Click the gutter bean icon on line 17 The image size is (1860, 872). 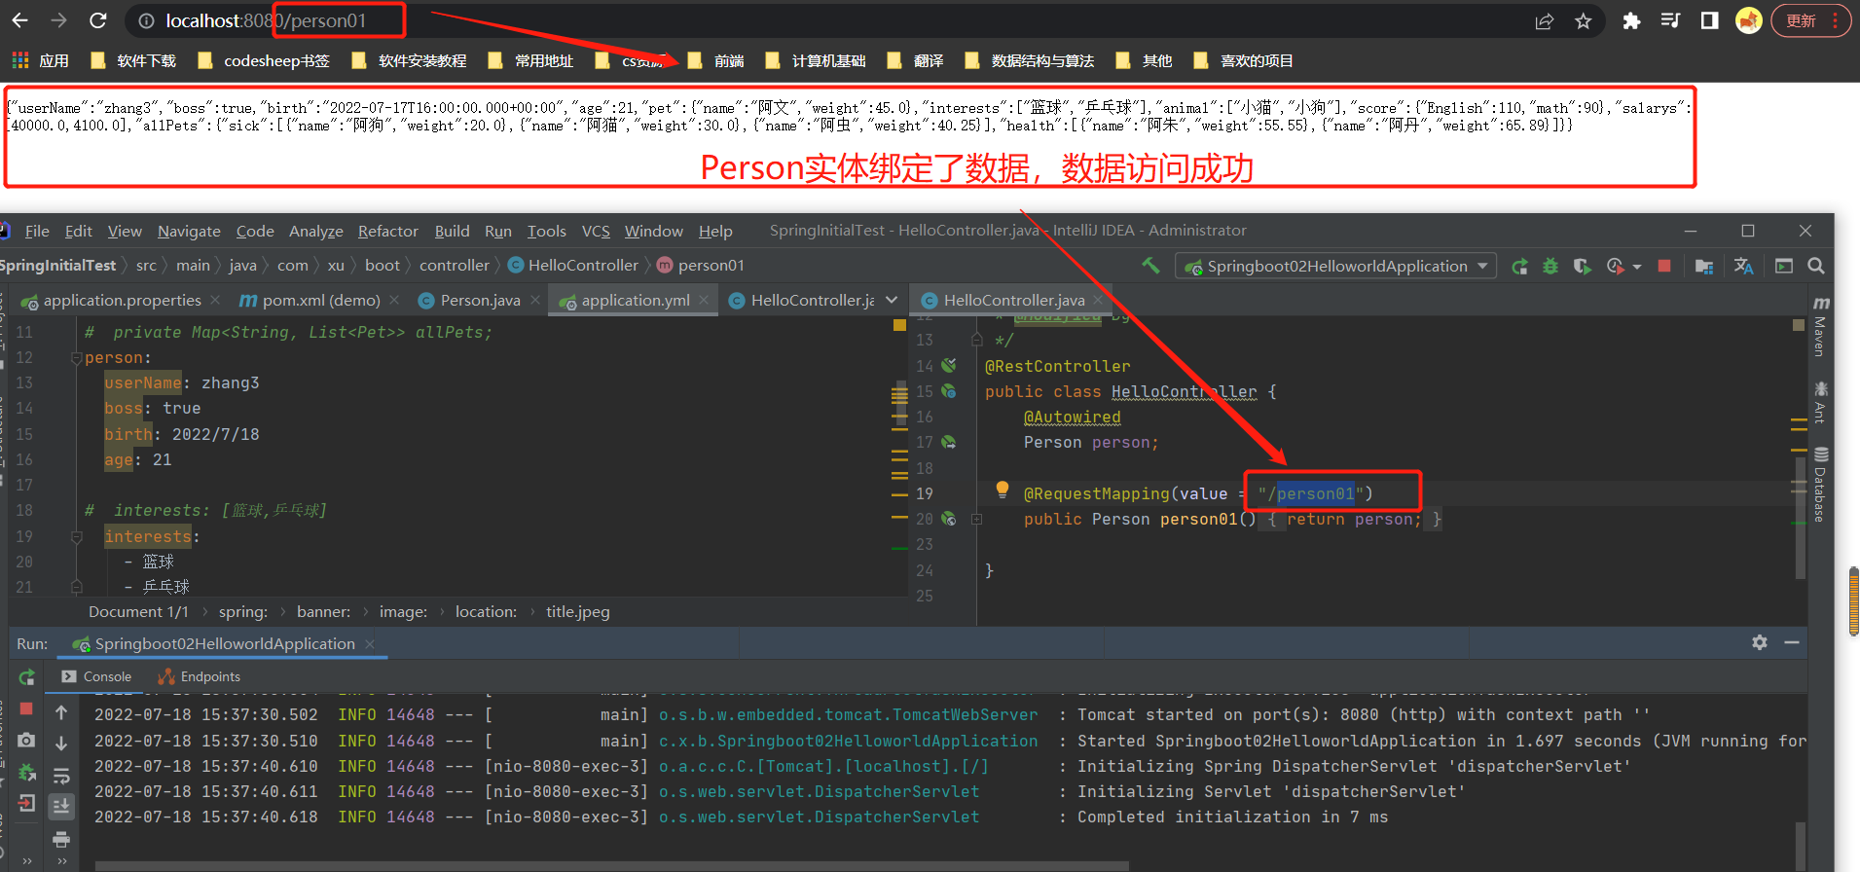[948, 442]
